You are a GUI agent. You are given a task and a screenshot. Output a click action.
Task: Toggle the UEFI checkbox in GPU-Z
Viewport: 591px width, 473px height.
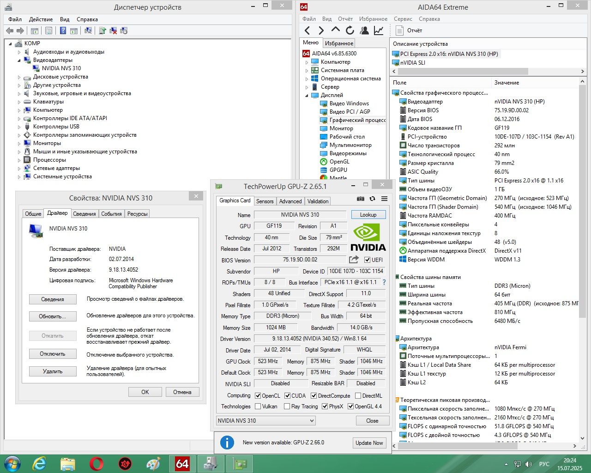pos(368,260)
